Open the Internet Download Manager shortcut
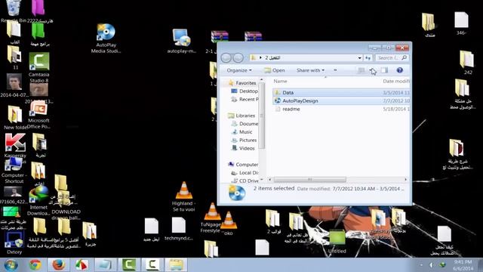This screenshot has width=483, height=272. coord(38,201)
